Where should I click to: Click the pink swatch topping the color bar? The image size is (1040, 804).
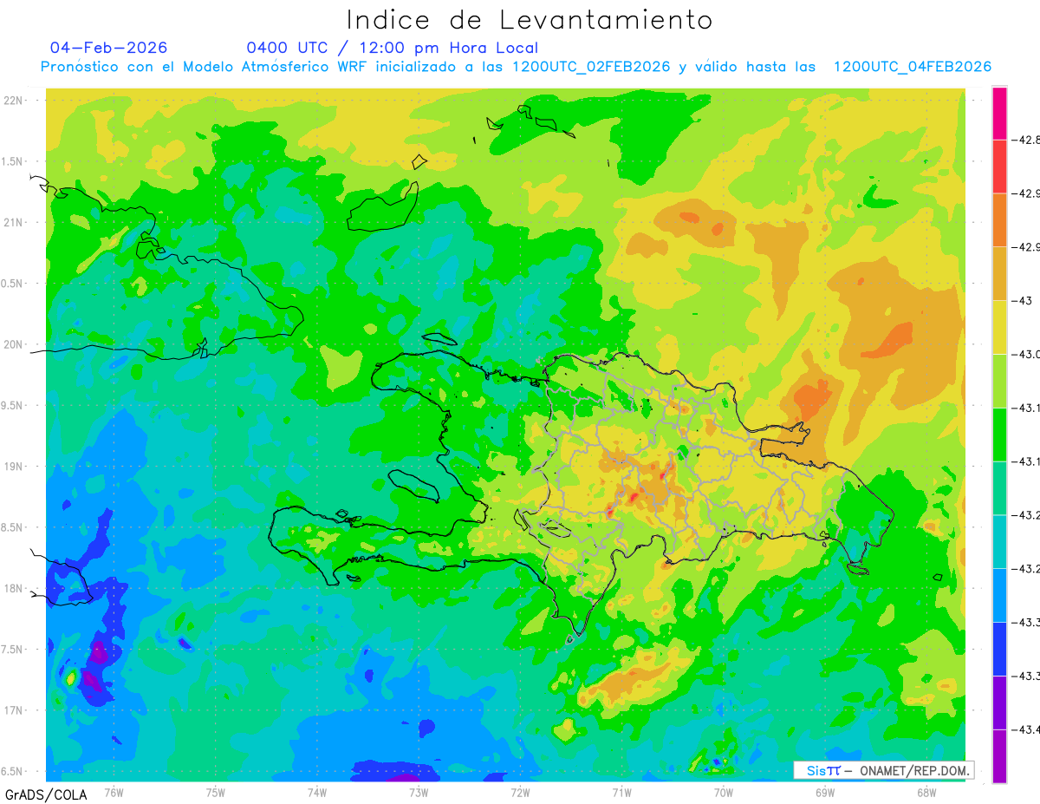(x=999, y=114)
